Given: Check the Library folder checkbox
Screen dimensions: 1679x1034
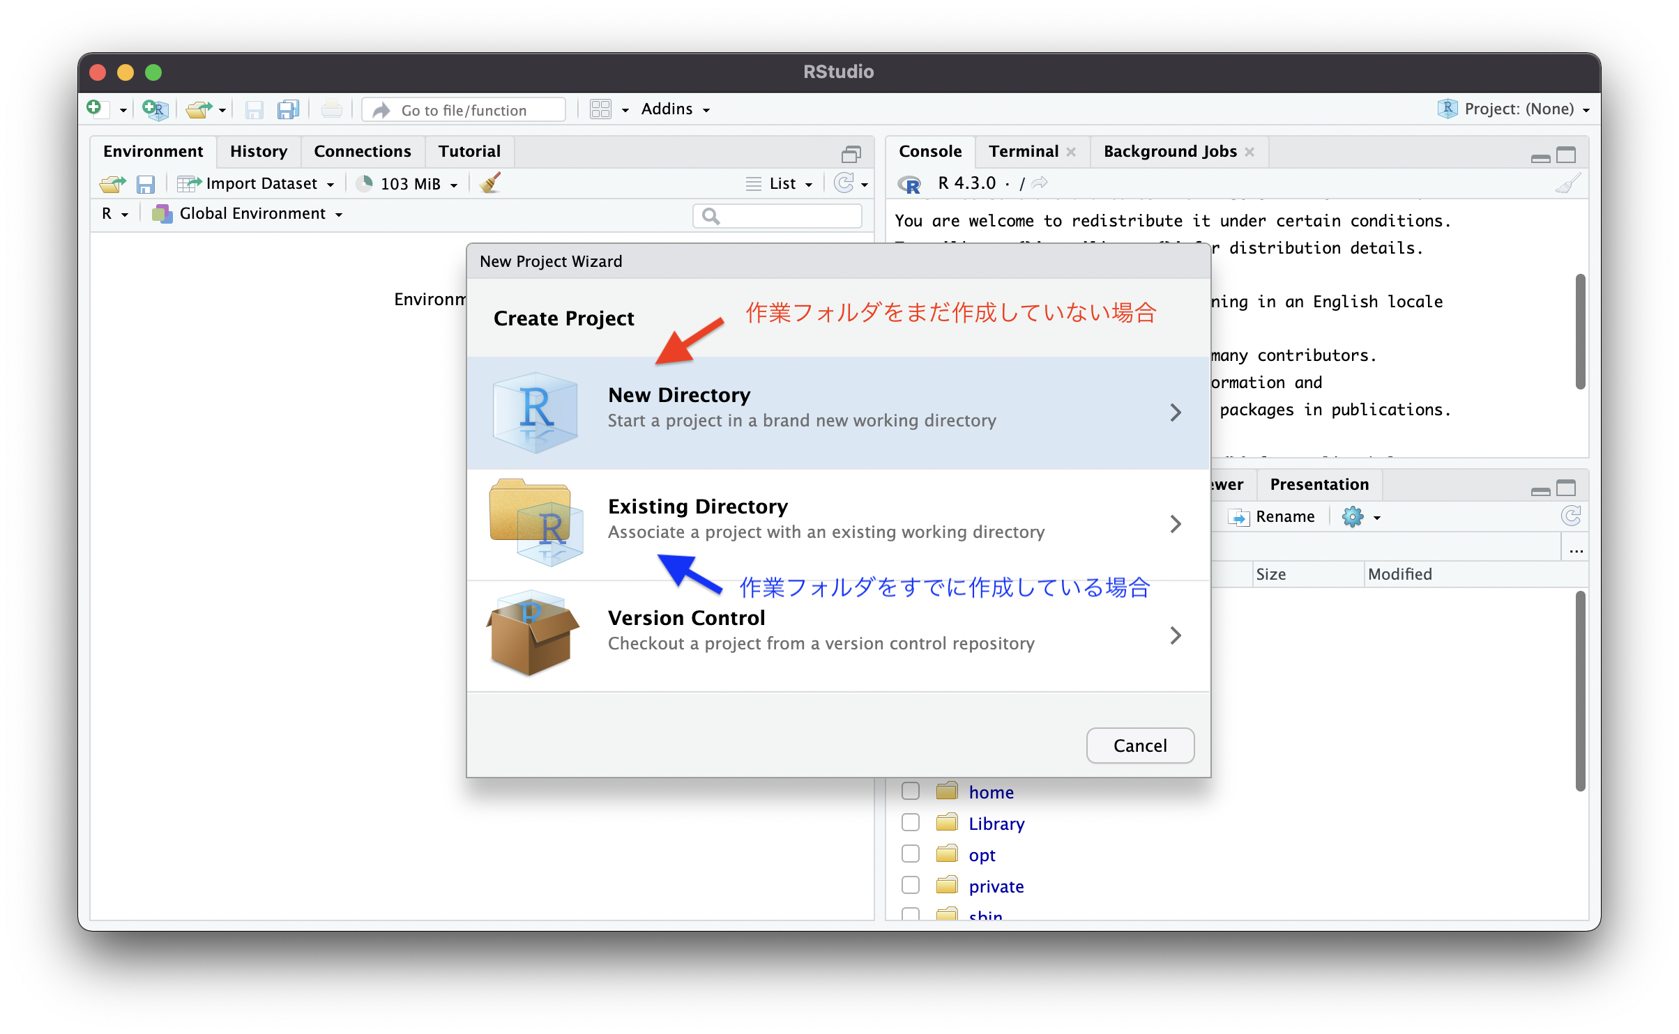Looking at the screenshot, I should 911,822.
